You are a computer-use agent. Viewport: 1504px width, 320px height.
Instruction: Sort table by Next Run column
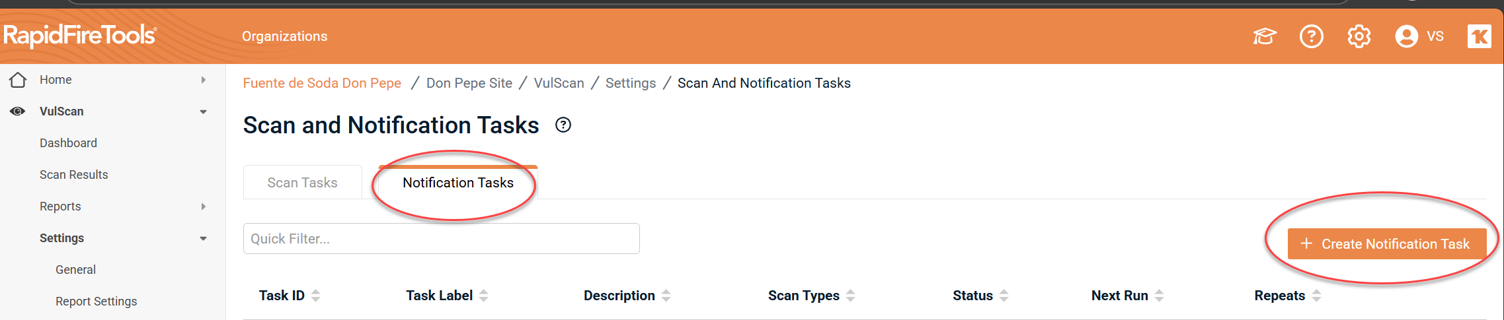point(1159,296)
